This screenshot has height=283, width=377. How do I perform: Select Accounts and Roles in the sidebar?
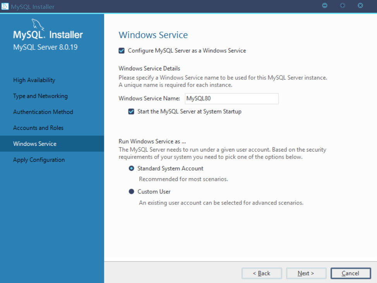pos(38,128)
